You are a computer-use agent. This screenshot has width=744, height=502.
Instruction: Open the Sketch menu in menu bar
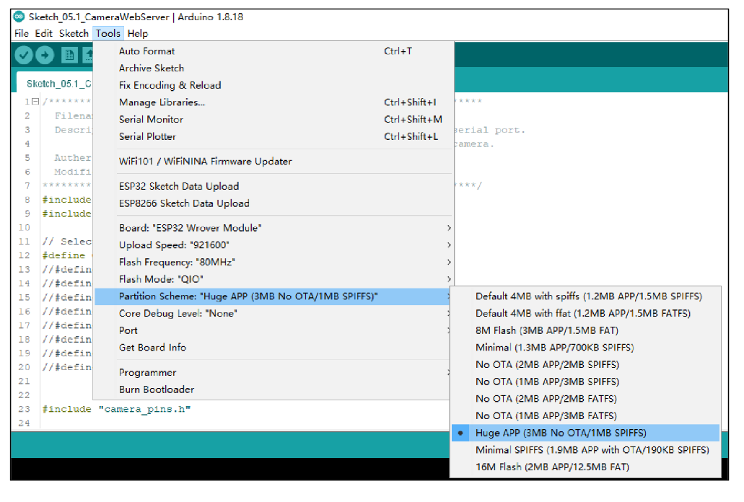tap(74, 33)
